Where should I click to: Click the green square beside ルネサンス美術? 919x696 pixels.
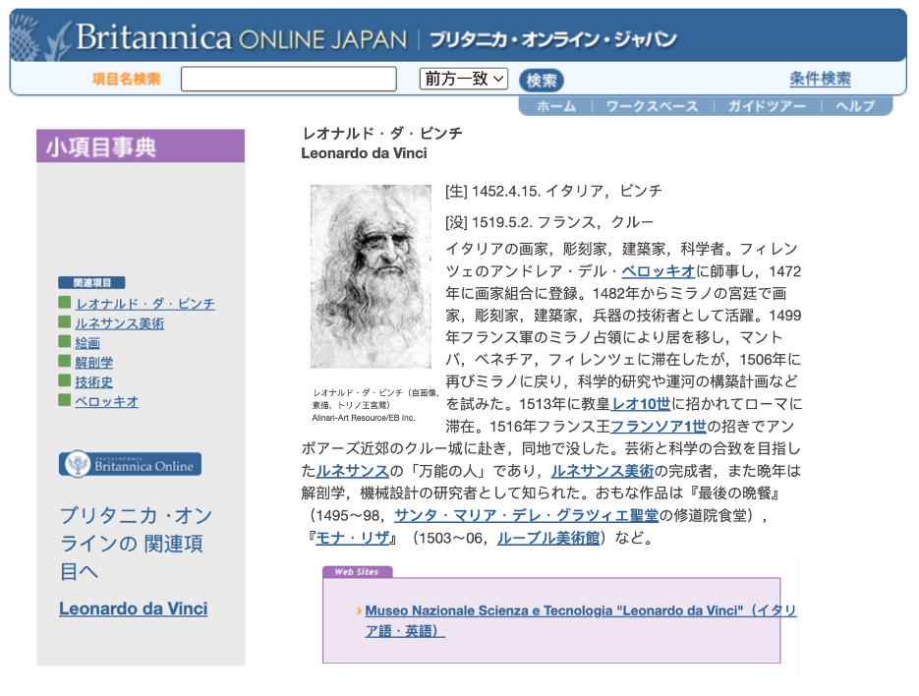(x=65, y=322)
